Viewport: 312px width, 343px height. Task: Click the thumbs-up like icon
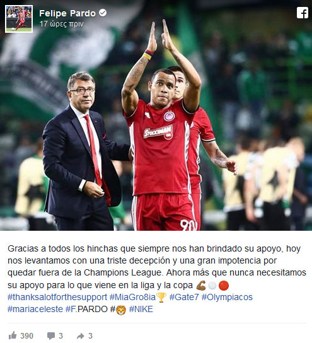coord(13,335)
